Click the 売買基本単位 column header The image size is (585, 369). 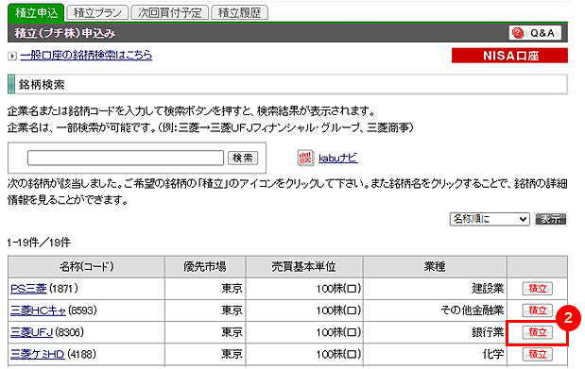304,266
